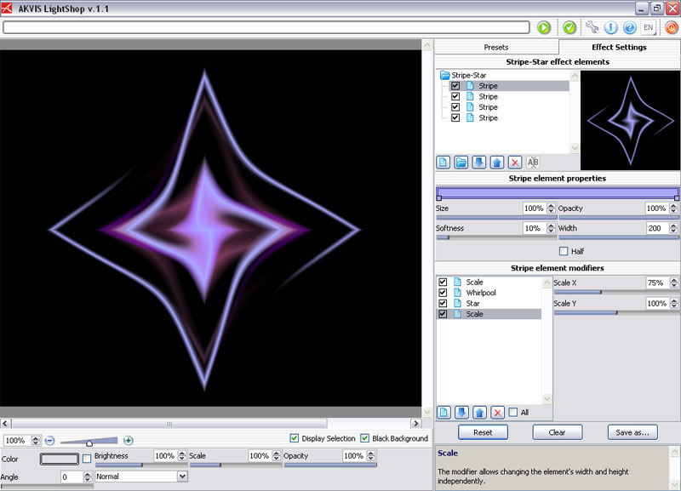Switch to the Presets tab
681x491 pixels.
495,47
